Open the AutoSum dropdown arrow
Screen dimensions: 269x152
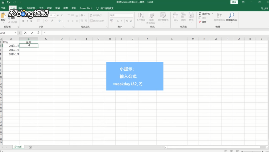point(212,14)
